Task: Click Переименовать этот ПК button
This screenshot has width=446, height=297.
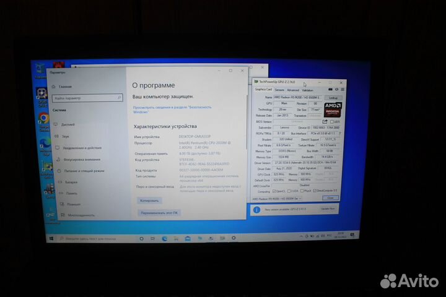Action: tap(159, 213)
